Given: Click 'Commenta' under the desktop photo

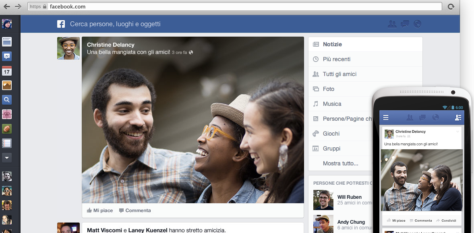Looking at the screenshot, I should [x=135, y=210].
